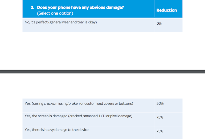This screenshot has width=205, height=139.
Task: Click the 50% reduction value
Action: [x=160, y=103]
